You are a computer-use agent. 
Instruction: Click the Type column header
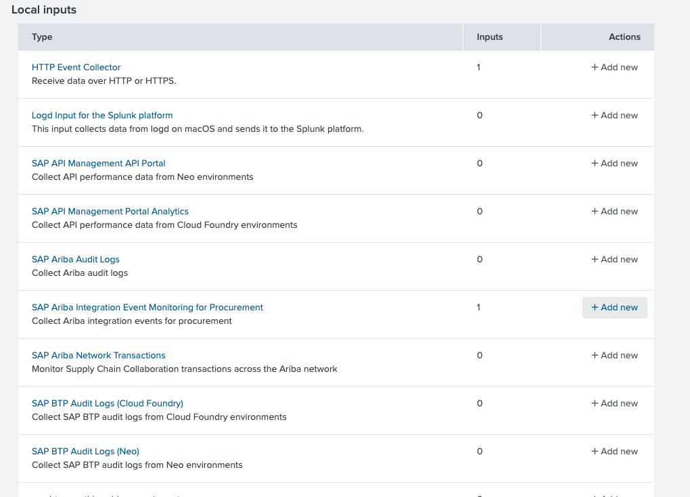[42, 37]
